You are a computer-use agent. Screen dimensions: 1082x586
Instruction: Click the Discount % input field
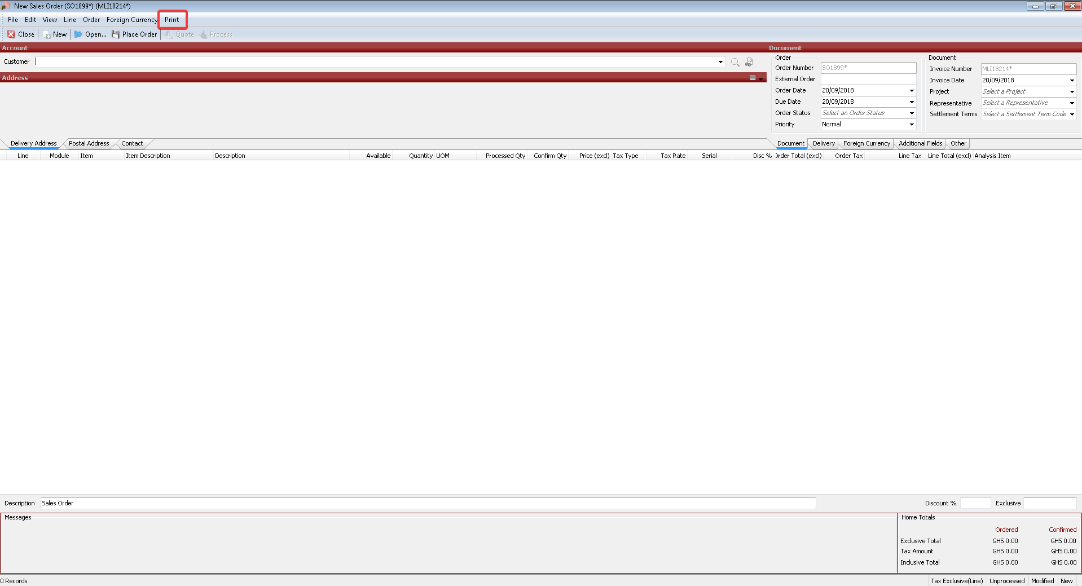(975, 503)
